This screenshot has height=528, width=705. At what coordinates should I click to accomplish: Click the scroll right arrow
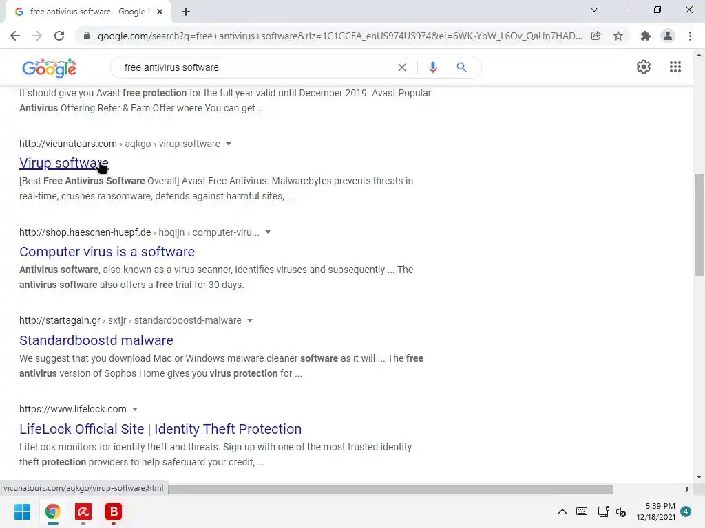(688, 489)
